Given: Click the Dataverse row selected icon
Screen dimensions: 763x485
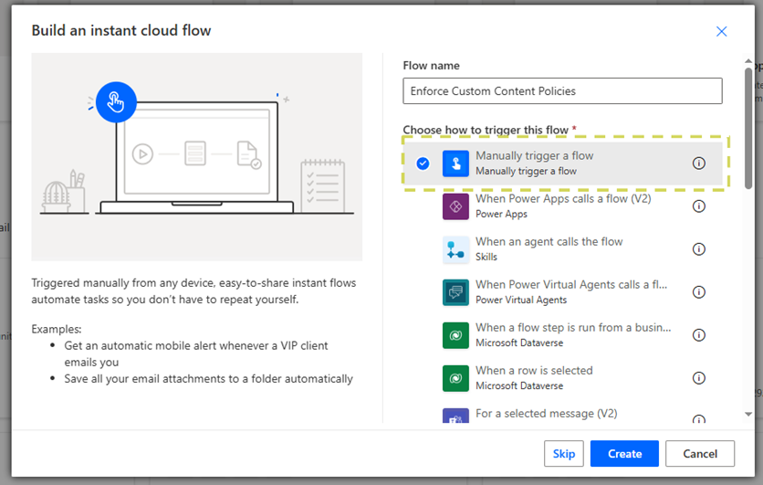Looking at the screenshot, I should [x=455, y=378].
